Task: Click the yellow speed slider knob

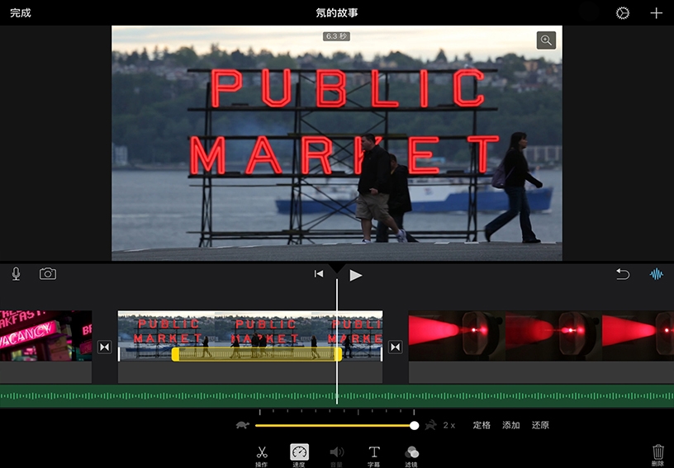Action: [414, 425]
